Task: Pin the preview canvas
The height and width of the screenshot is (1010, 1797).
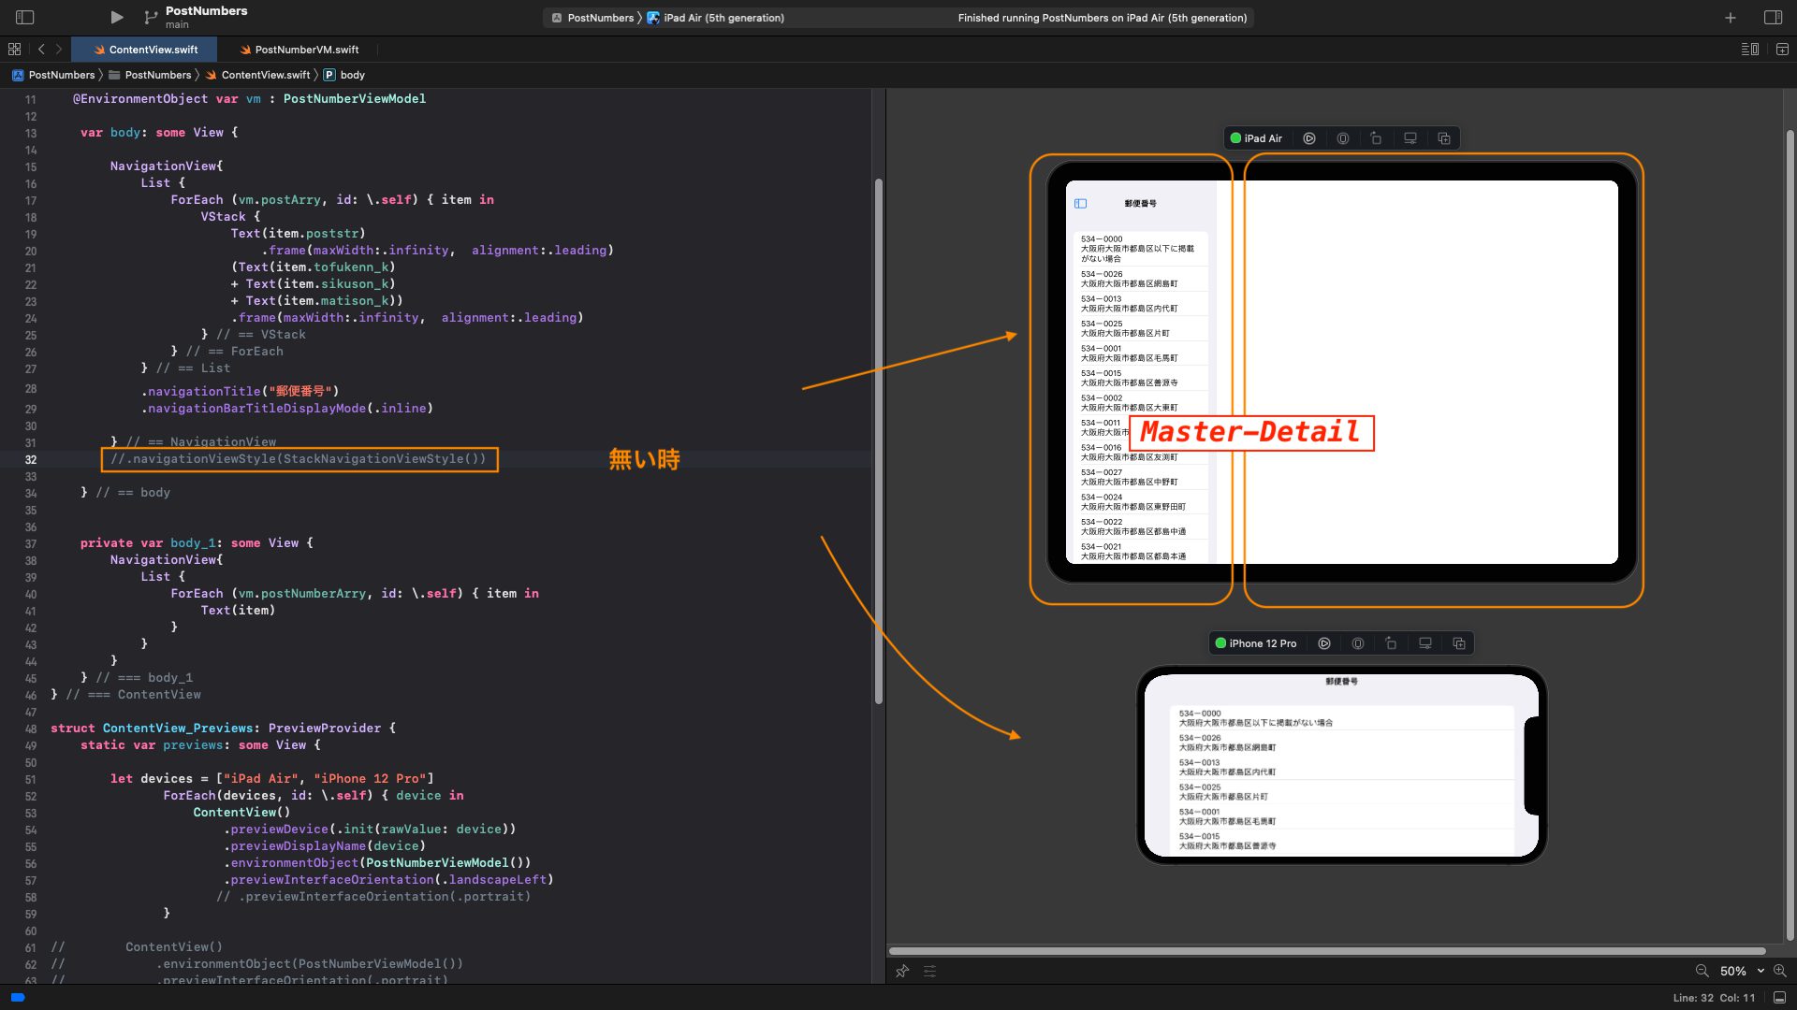Action: [x=902, y=971]
